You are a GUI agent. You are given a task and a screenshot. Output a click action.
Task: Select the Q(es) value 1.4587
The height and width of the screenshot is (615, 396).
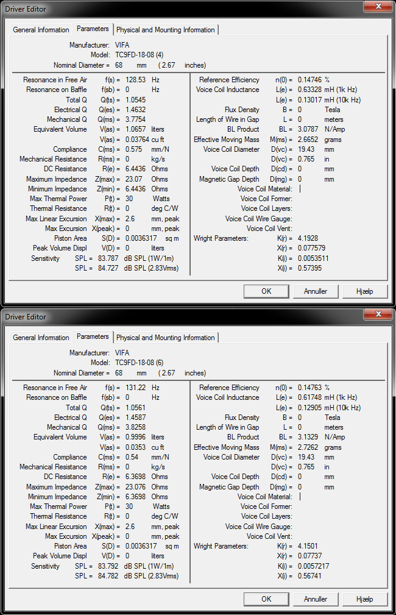coord(135,418)
